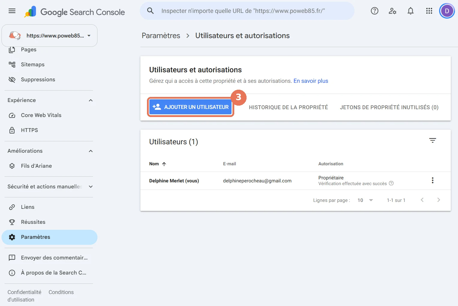Open Réussites in sidebar
Image resolution: width=458 pixels, height=306 pixels.
(x=49, y=222)
